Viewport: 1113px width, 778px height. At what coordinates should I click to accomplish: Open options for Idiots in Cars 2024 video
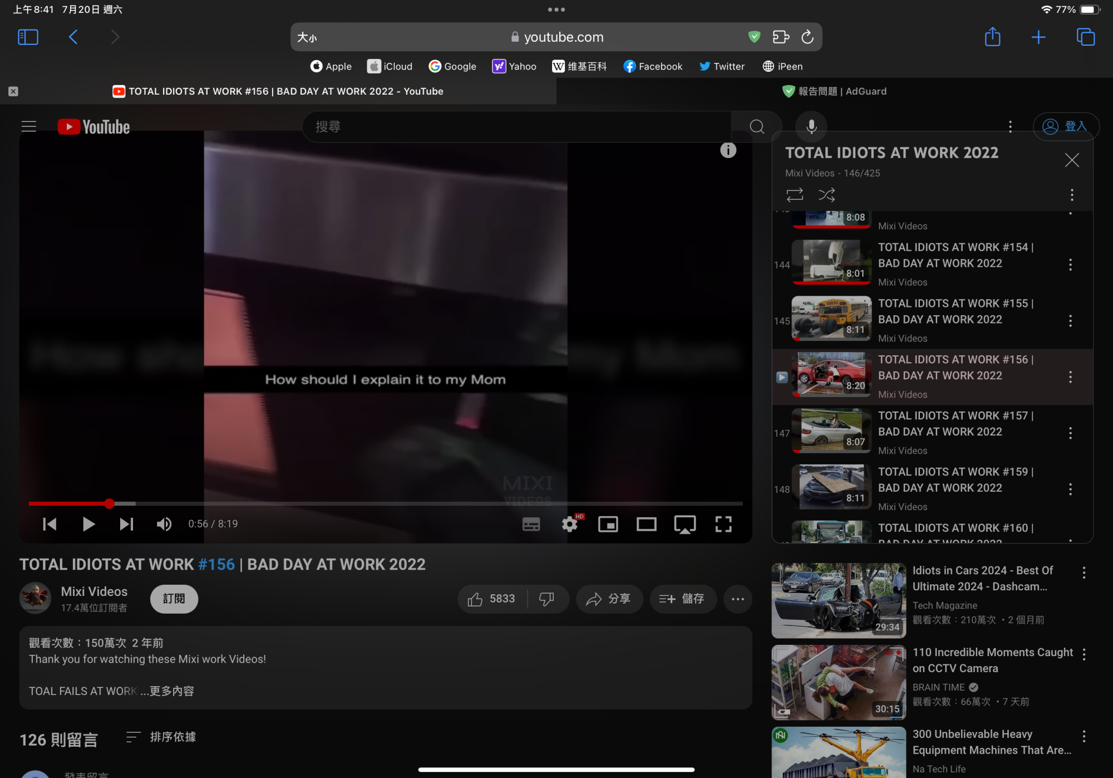click(1084, 573)
